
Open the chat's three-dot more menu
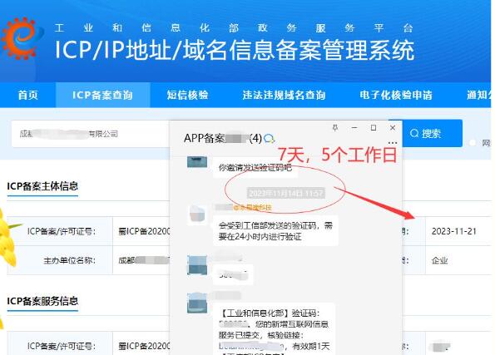click(x=393, y=143)
